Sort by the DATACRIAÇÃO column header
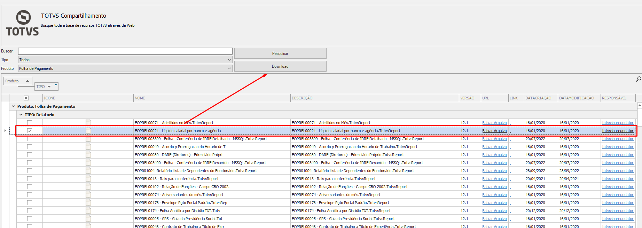 coord(541,98)
